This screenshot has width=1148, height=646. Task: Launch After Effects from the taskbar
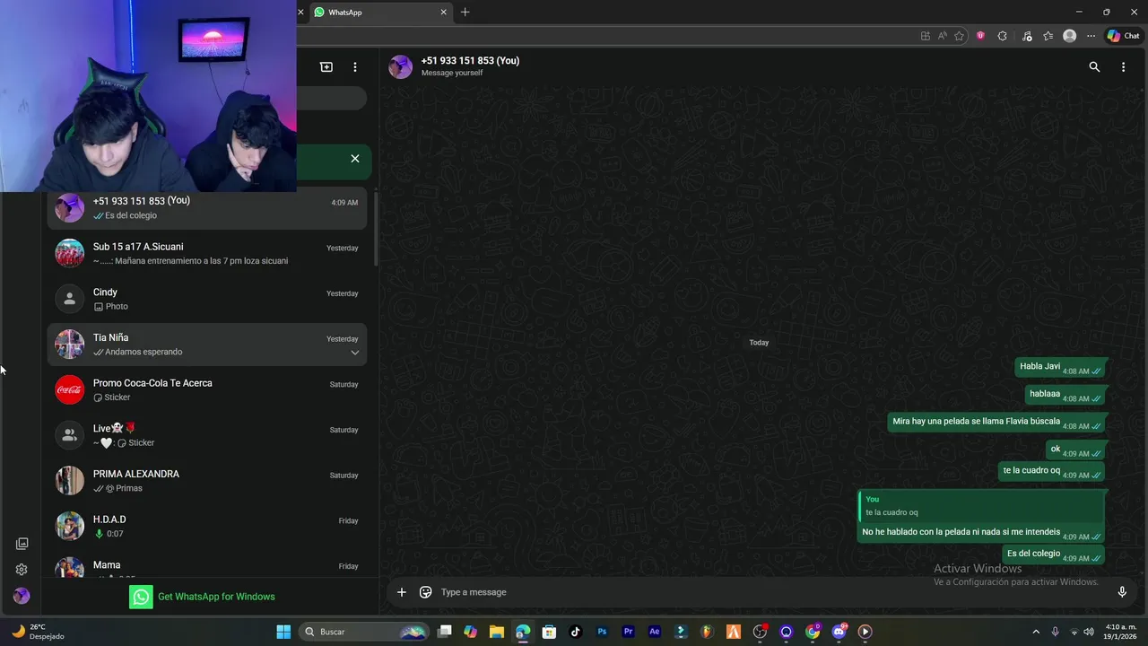pyautogui.click(x=655, y=632)
